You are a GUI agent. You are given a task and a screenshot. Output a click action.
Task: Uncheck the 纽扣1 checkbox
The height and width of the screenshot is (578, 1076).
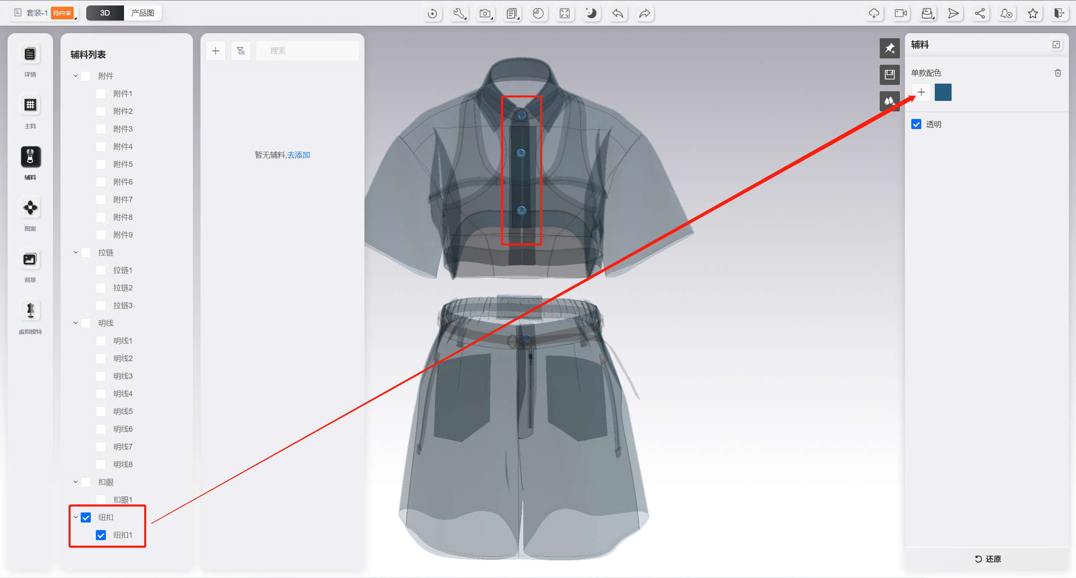pyautogui.click(x=101, y=535)
